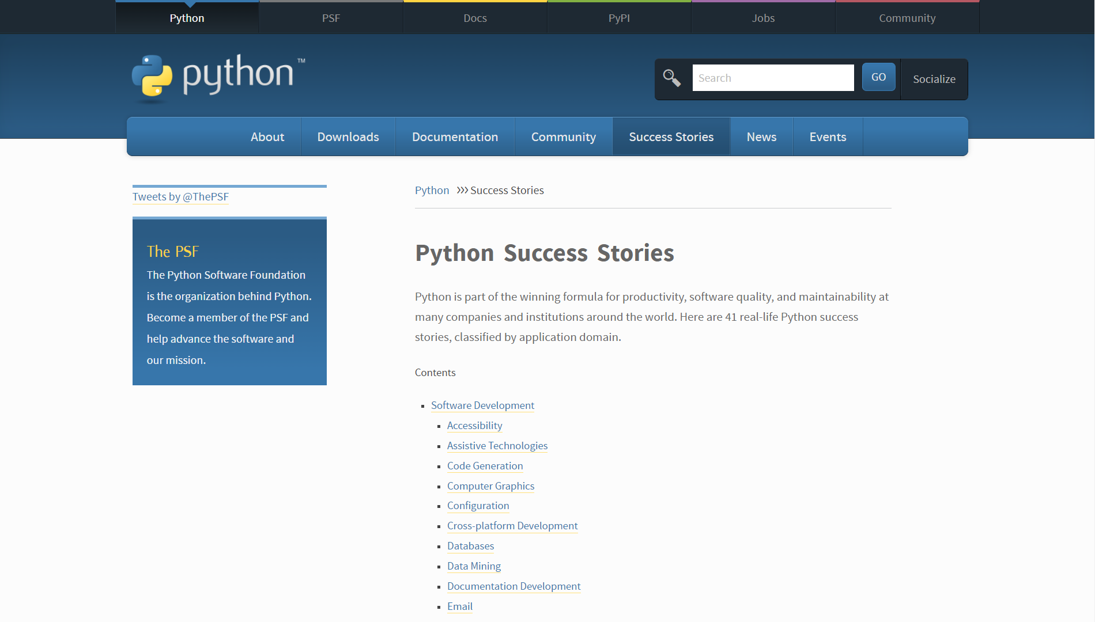Open the Configuration contents link
Screen dimensions: 1095x622
478,506
